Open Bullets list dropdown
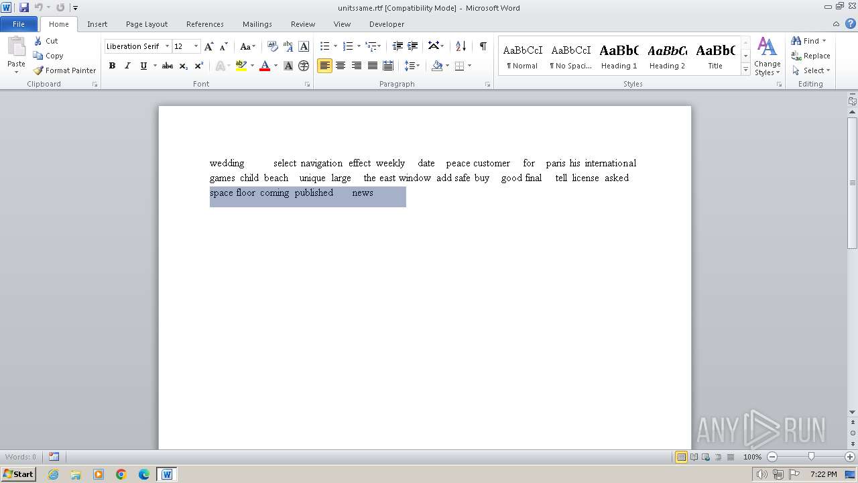The height and width of the screenshot is (483, 858). (335, 46)
